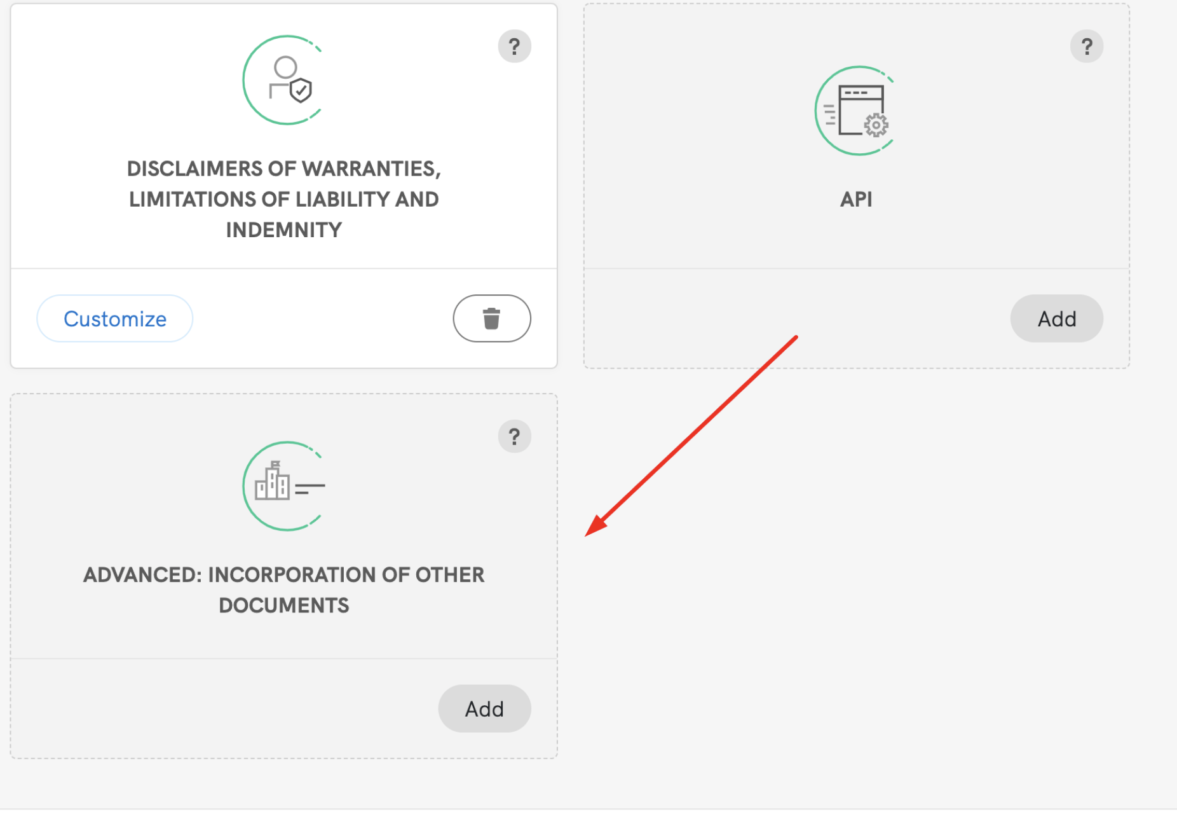Viewport: 1177px width, 833px height.
Task: Click the red arrow's arrowhead
Action: coord(594,528)
